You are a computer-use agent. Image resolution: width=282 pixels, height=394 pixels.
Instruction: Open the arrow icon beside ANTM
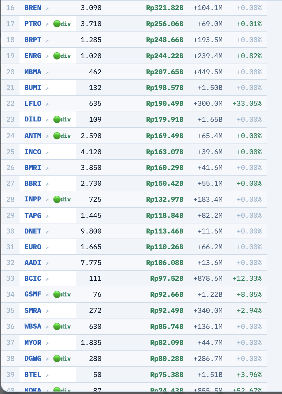[47, 137]
